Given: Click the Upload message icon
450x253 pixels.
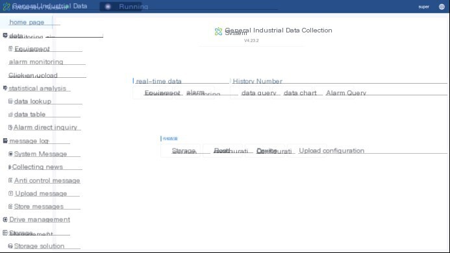Looking at the screenshot, I should tap(10, 193).
